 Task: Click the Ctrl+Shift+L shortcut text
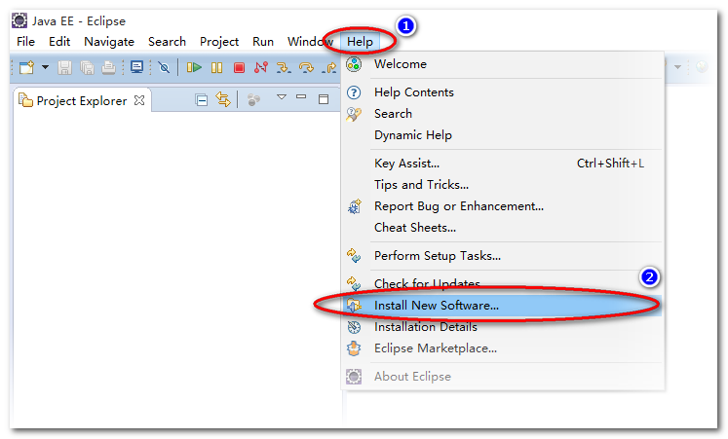[610, 164]
